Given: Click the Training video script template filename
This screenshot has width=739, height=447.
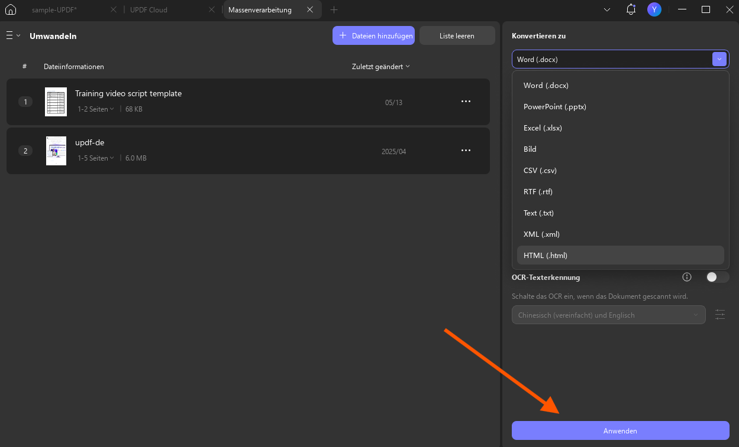Looking at the screenshot, I should (128, 93).
